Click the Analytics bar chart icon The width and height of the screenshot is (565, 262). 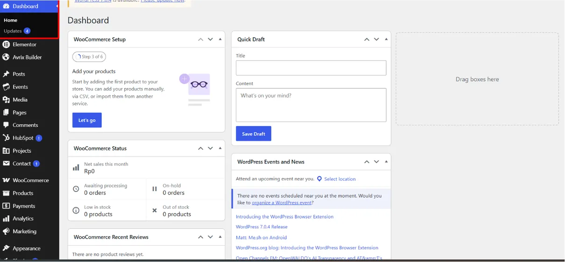pos(6,219)
